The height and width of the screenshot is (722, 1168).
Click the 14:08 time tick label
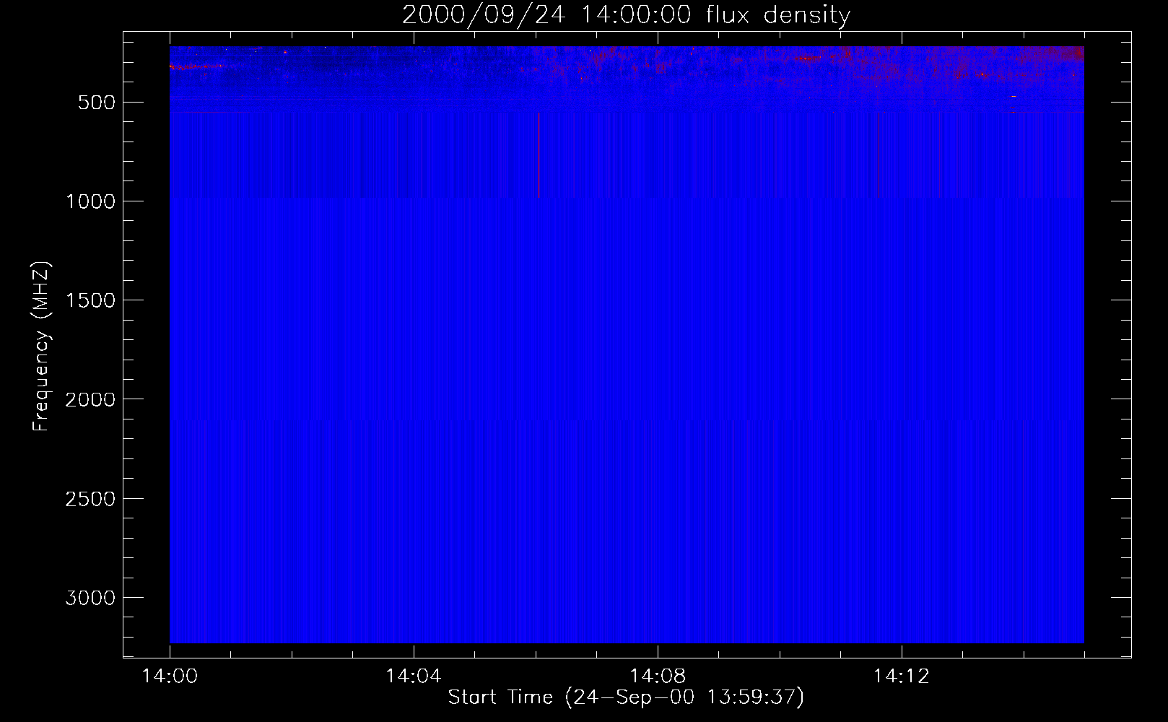pos(657,677)
